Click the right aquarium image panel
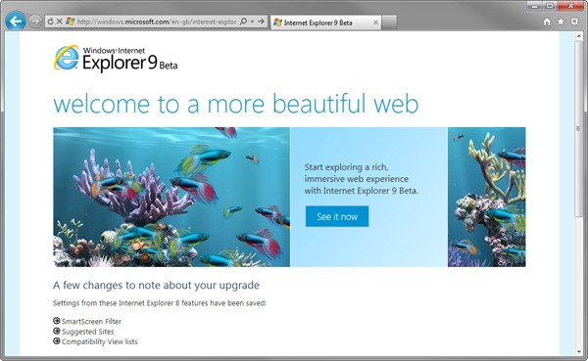Image resolution: width=588 pixels, height=361 pixels. pos(486,197)
